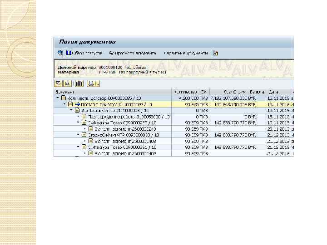Collapse the Сч-Фактура Товар 0090000391 node
The width and height of the screenshot is (327, 245).
(78, 147)
